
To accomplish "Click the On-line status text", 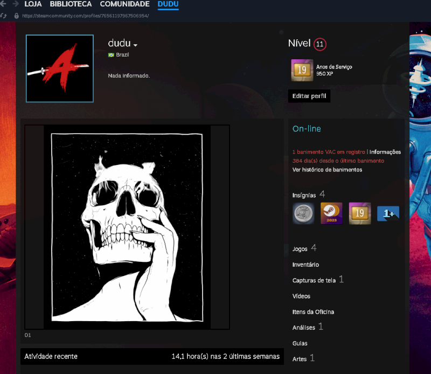I will 307,129.
